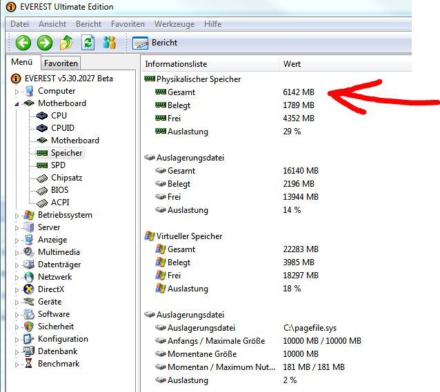440x392 pixels.
Task: Click the Server icon in tree
Action: coord(29,227)
